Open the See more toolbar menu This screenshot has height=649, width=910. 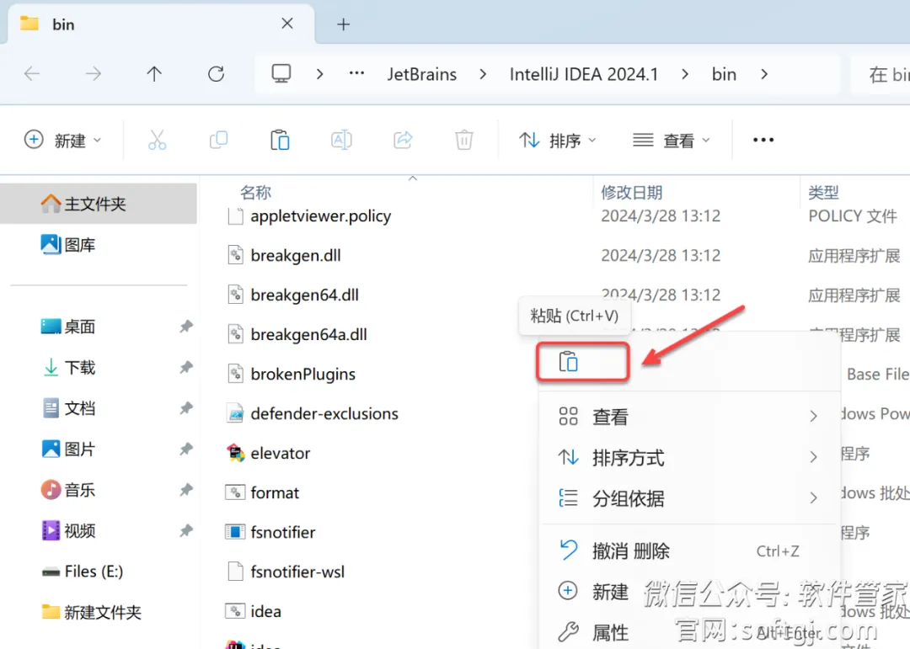tap(763, 140)
